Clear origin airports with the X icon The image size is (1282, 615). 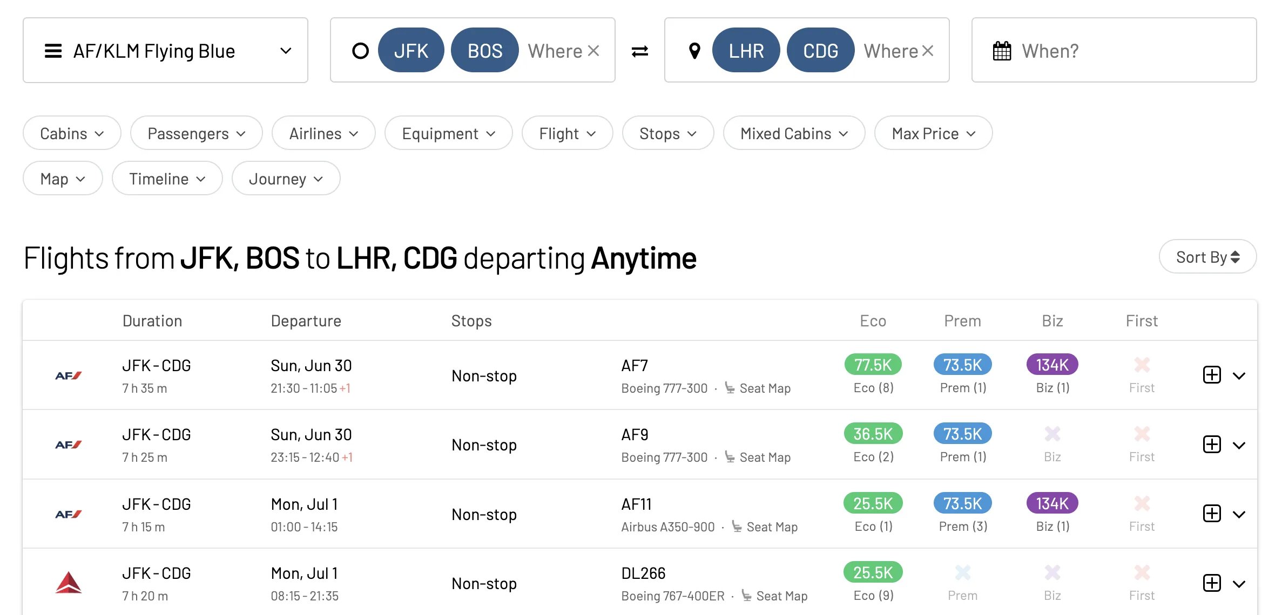[593, 51]
